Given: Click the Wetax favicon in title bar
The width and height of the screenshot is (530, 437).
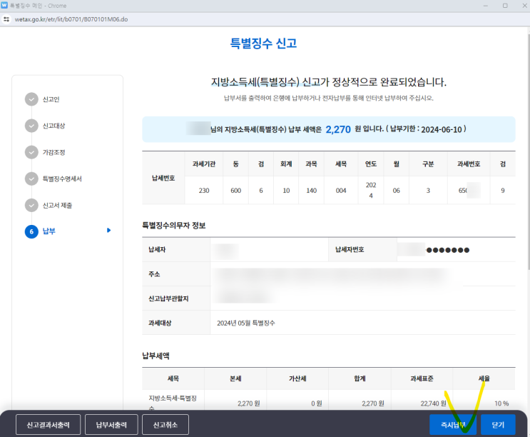Looking at the screenshot, I should pos(5,5).
